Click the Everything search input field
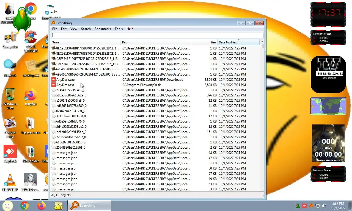The width and height of the screenshot is (352, 211). pyautogui.click(x=157, y=35)
